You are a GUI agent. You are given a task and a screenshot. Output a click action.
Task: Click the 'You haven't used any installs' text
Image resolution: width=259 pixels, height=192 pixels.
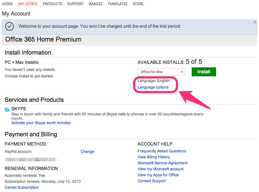pyautogui.click(x=30, y=70)
